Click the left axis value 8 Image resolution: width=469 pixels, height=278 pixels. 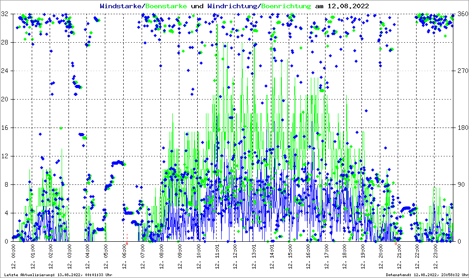pyautogui.click(x=7, y=185)
